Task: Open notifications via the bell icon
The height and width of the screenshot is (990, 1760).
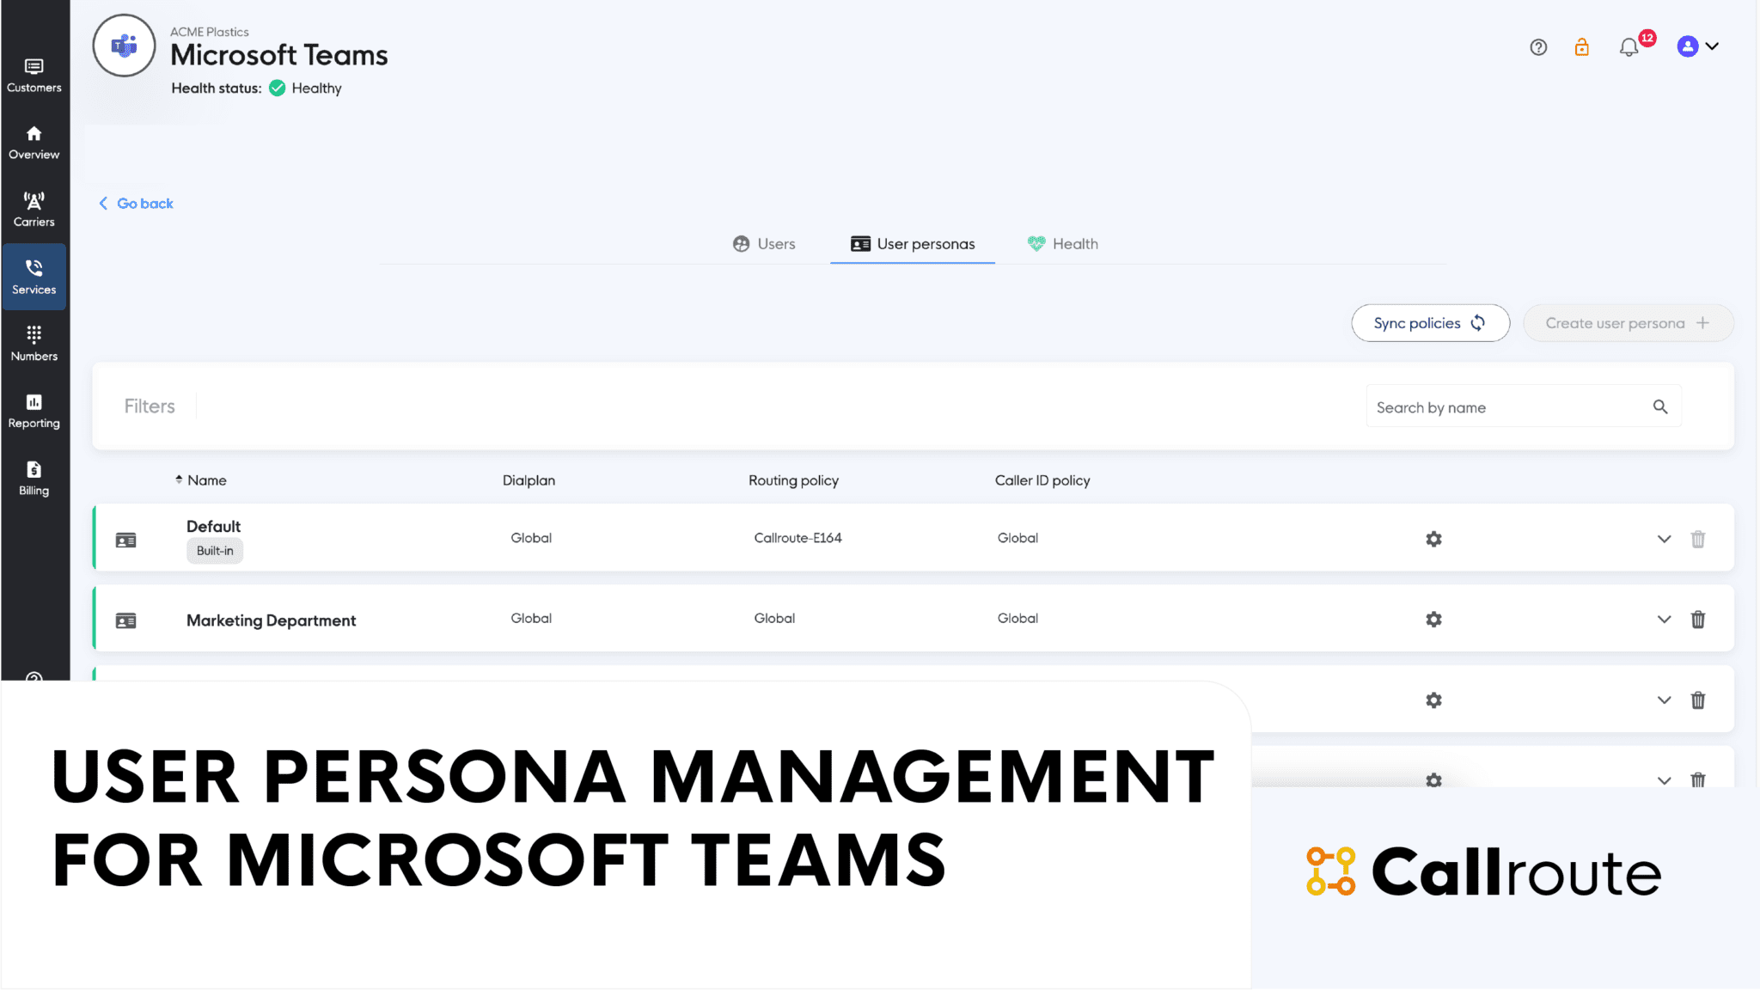Action: click(x=1629, y=47)
